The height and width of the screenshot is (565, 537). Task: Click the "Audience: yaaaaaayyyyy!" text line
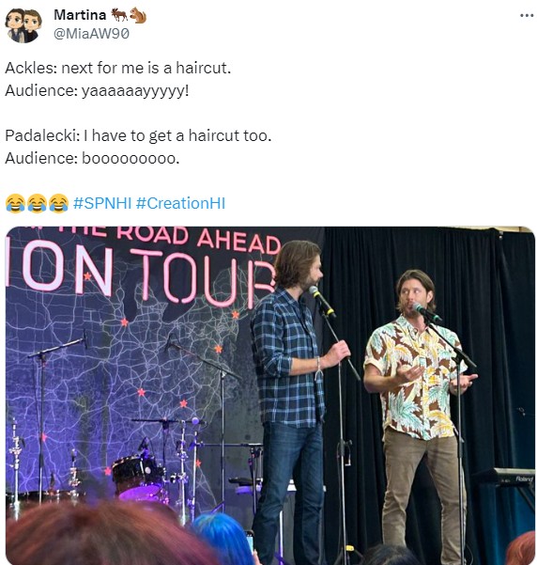(97, 90)
